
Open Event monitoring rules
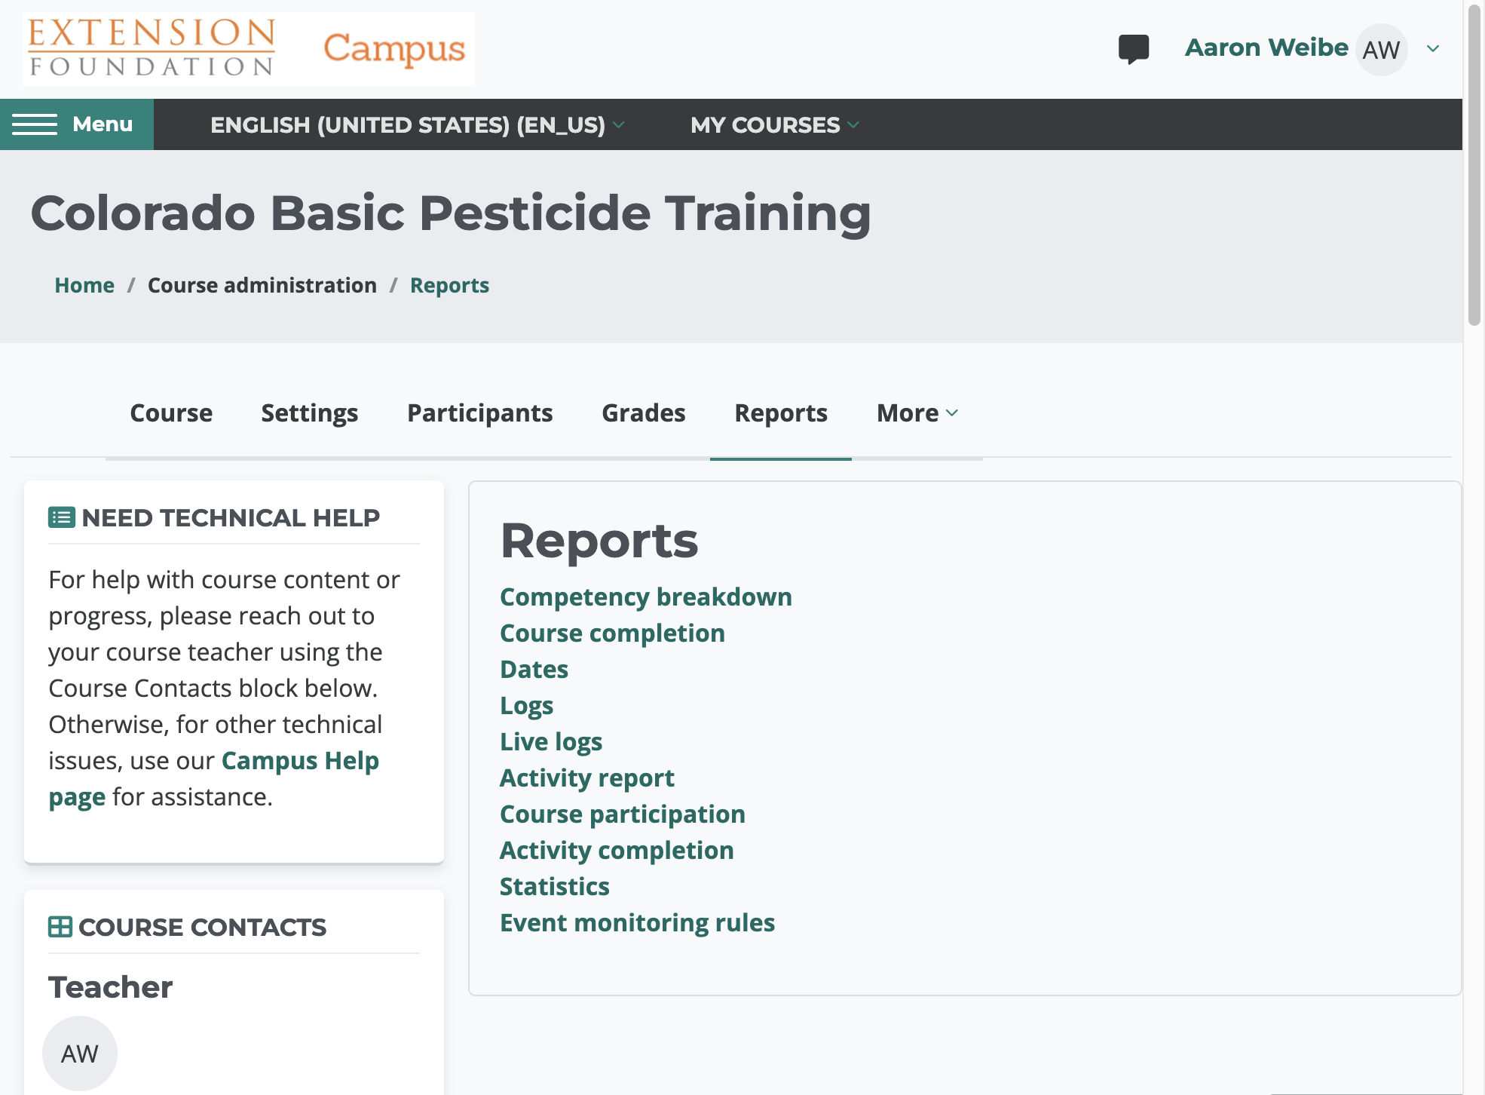[637, 923]
